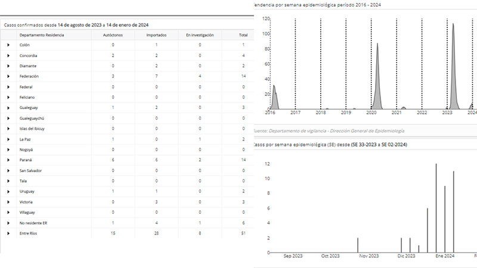
Task: Expand the Entre Ríos totals row
Action: (8, 233)
